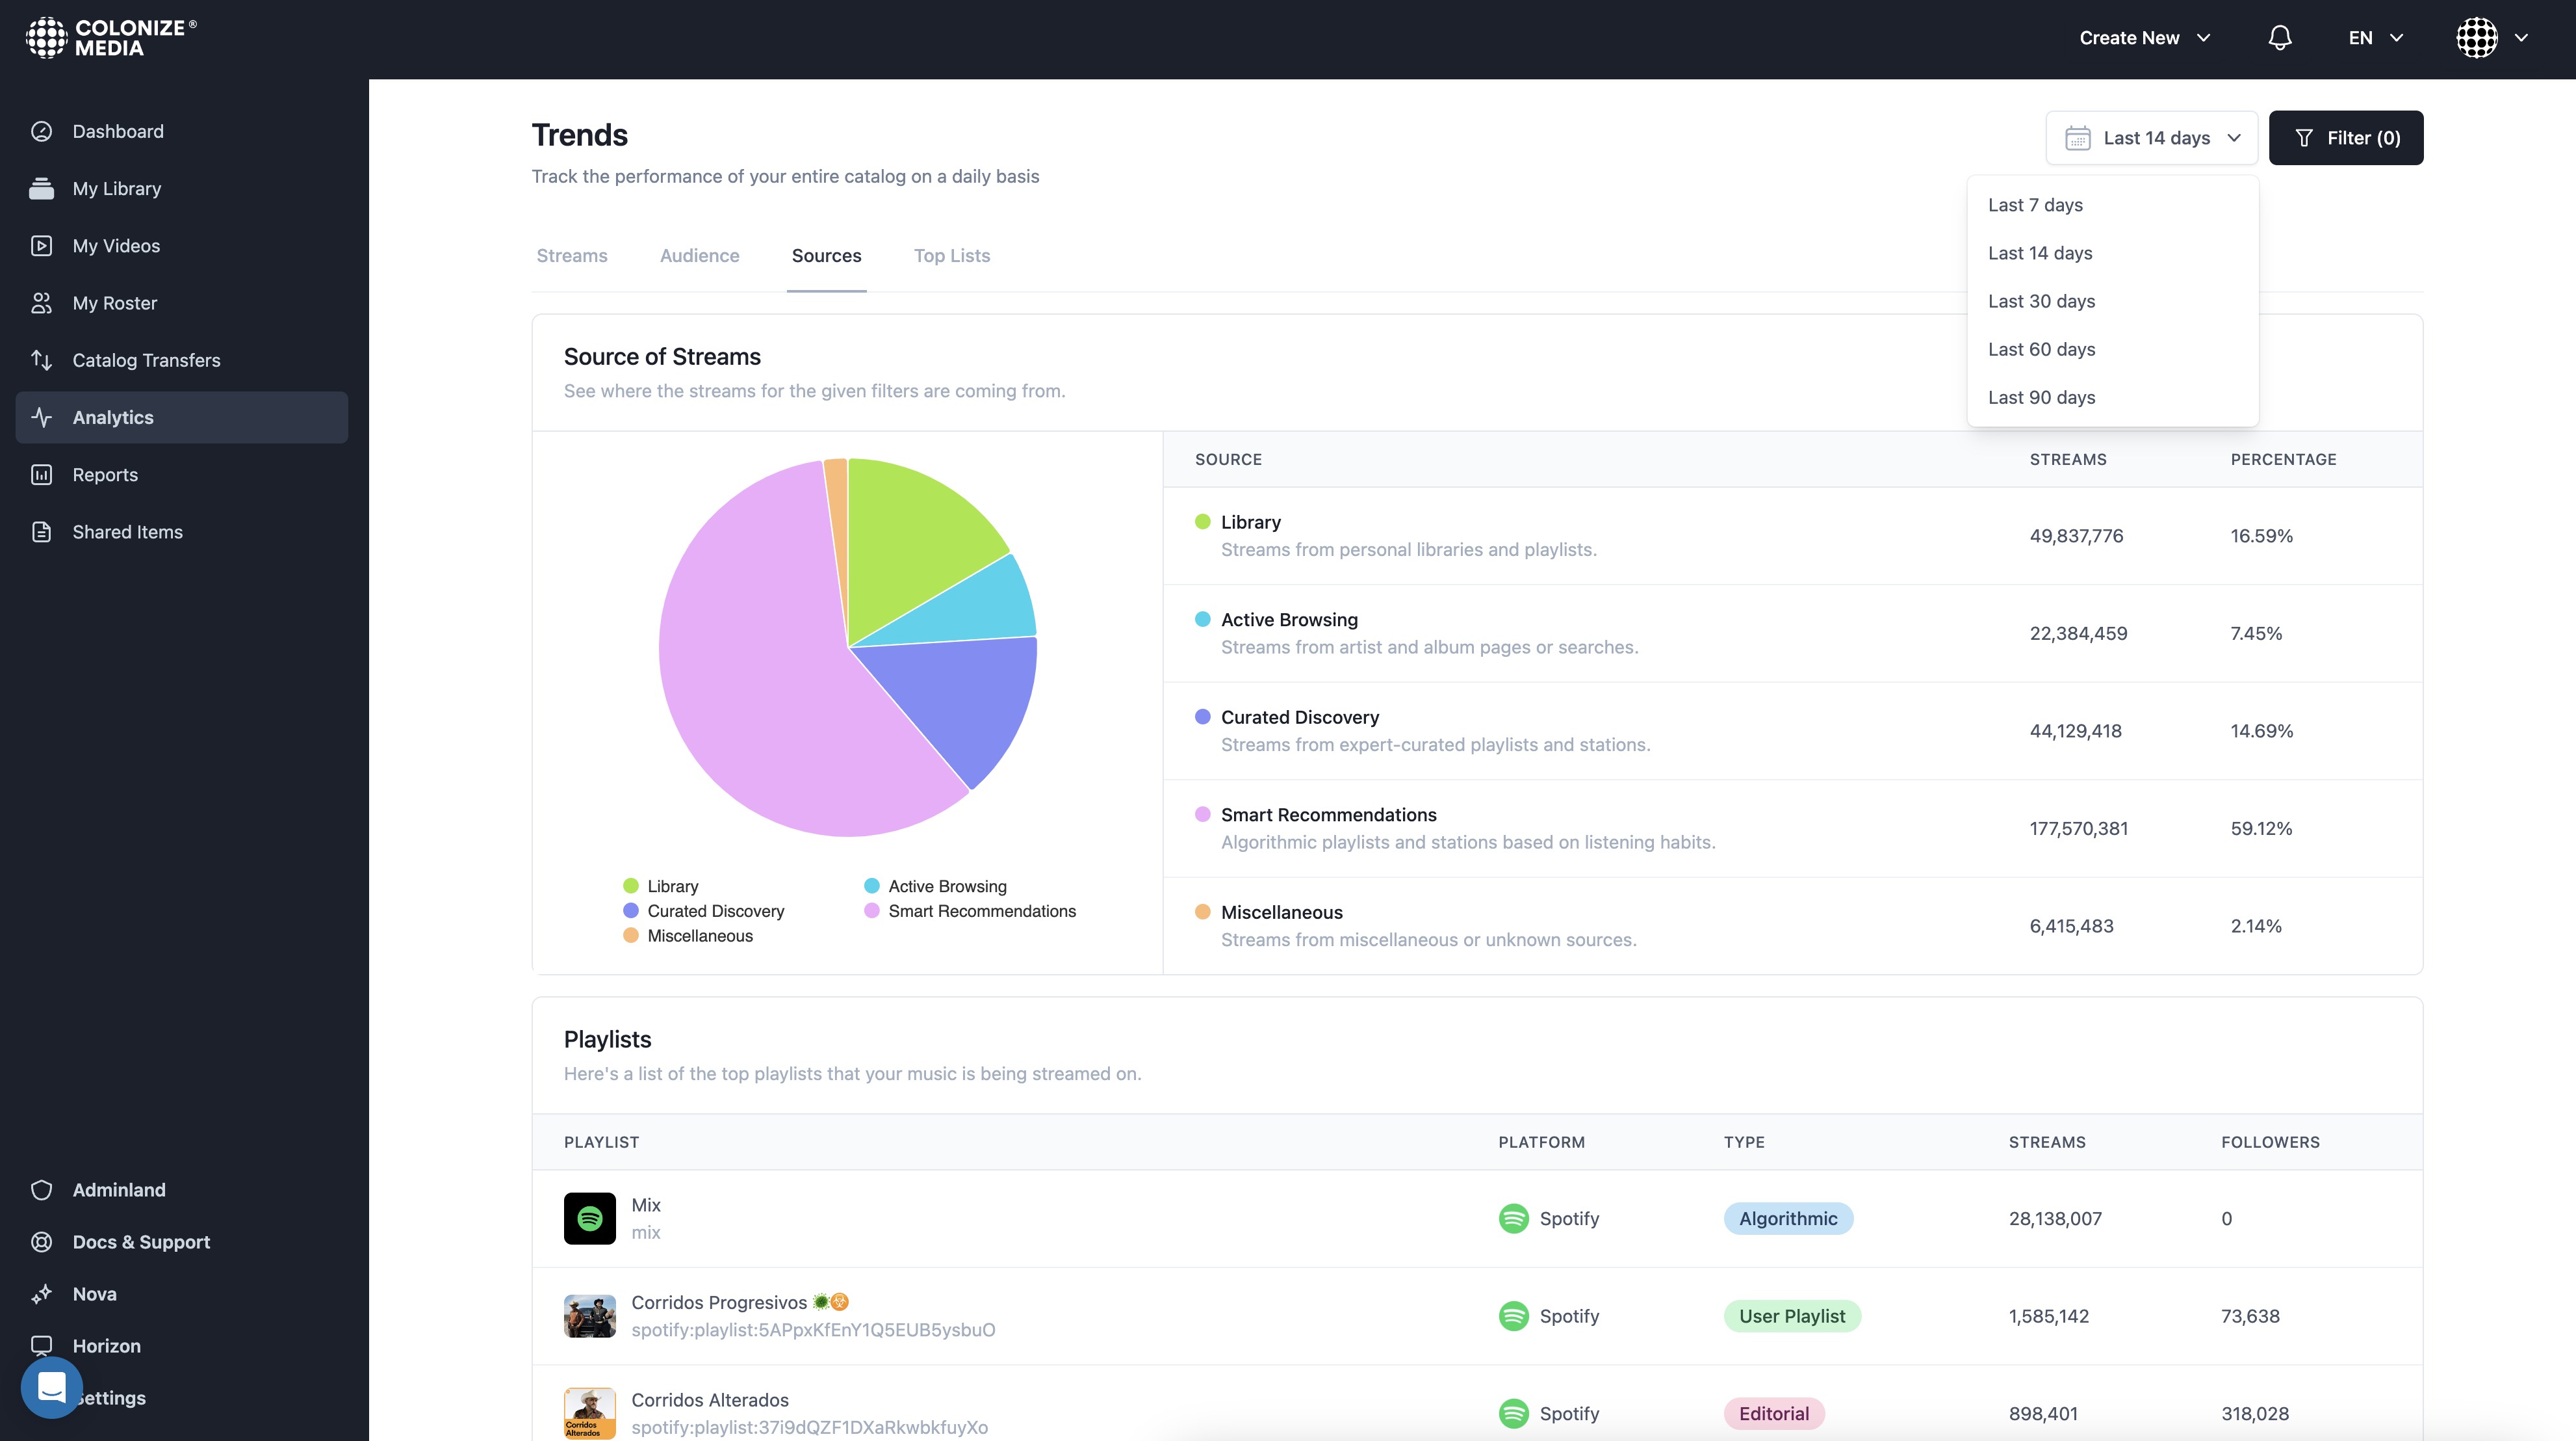2576x1441 pixels.
Task: Expand the Create New dropdown
Action: [2144, 38]
